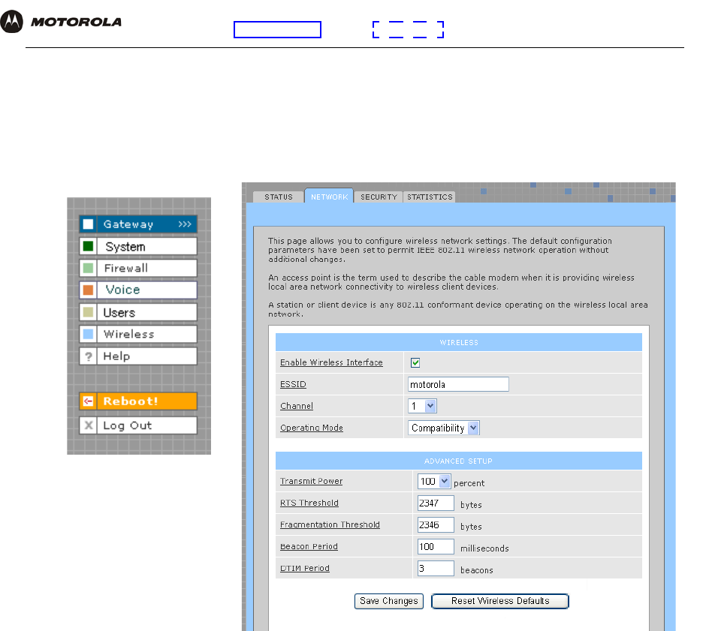Image resolution: width=706 pixels, height=631 pixels.
Task: Click the Beacon Period field 100
Action: tap(436, 546)
